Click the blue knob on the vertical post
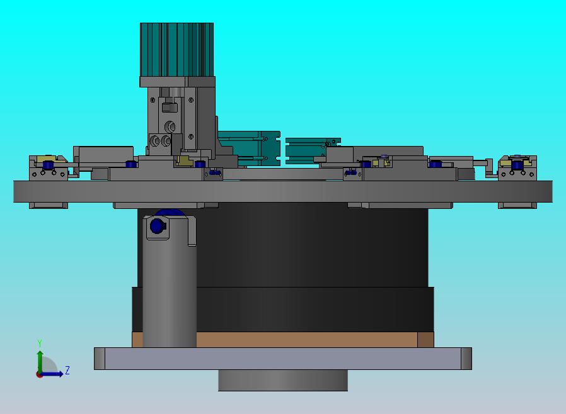This screenshot has height=414, width=566. coord(158,227)
